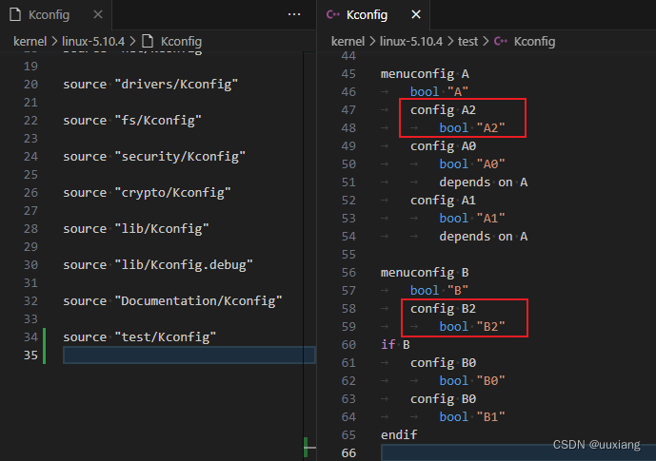
Task: Click the line source "lib/Kconfig.debug"
Action: (x=158, y=265)
